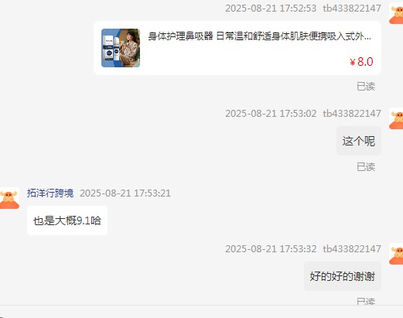Click the 拓洋行跨境 seller avatar icon
Screen dimensions: 403x318
click(9, 198)
